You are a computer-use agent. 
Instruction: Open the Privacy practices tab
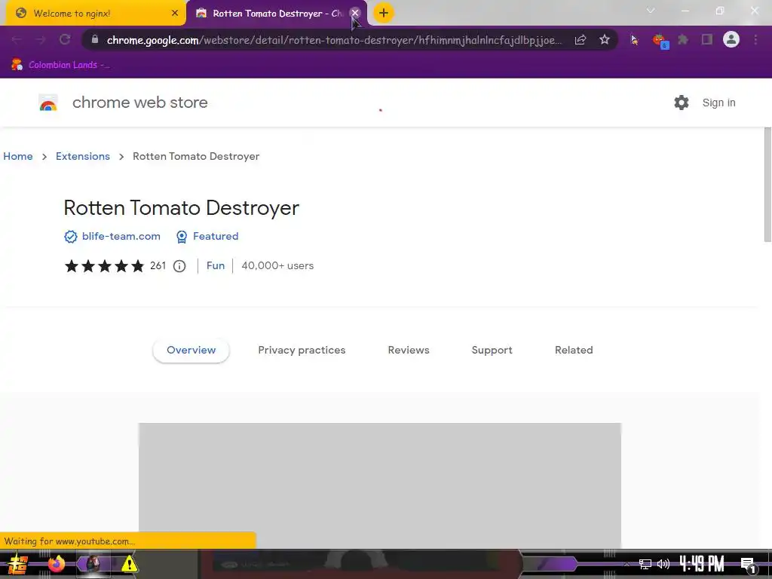click(302, 350)
